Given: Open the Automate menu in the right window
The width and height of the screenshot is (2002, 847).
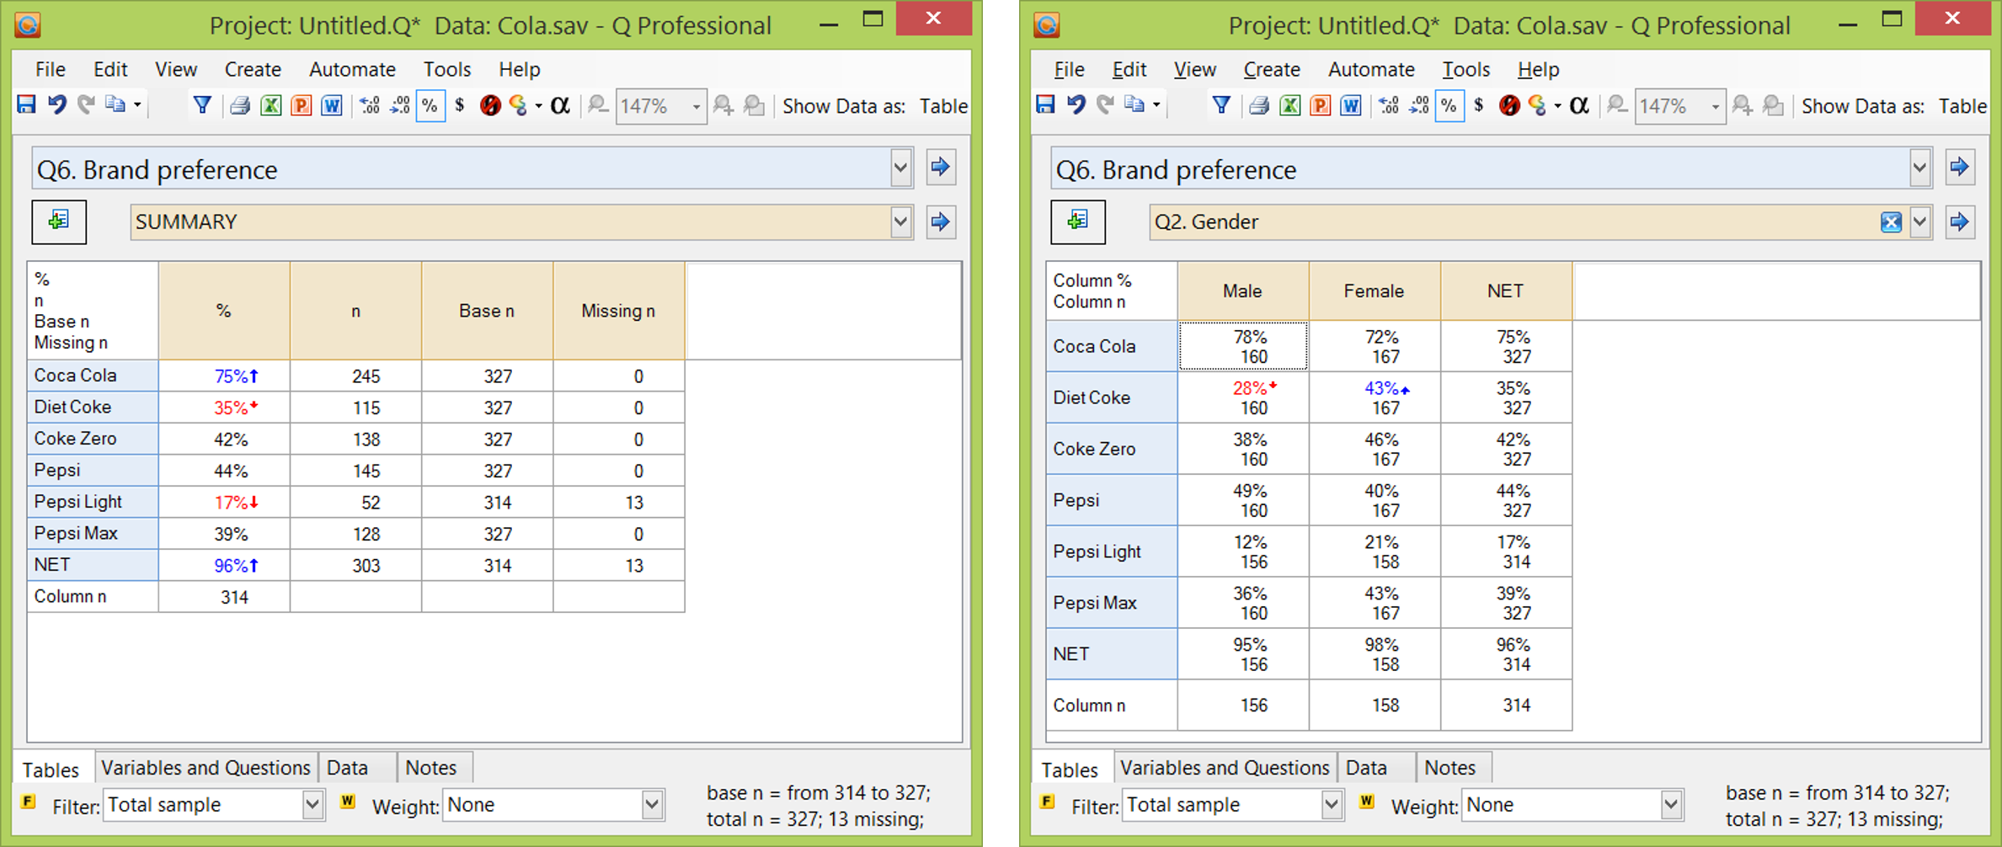Looking at the screenshot, I should [1371, 69].
